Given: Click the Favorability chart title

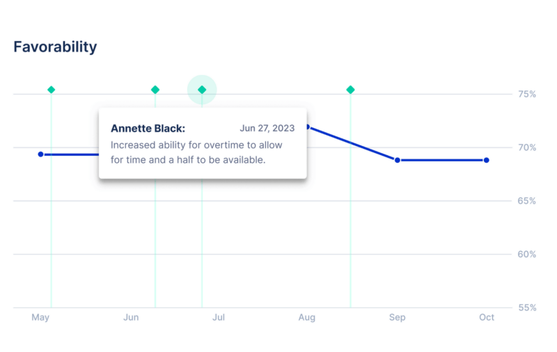Looking at the screenshot, I should (x=55, y=47).
